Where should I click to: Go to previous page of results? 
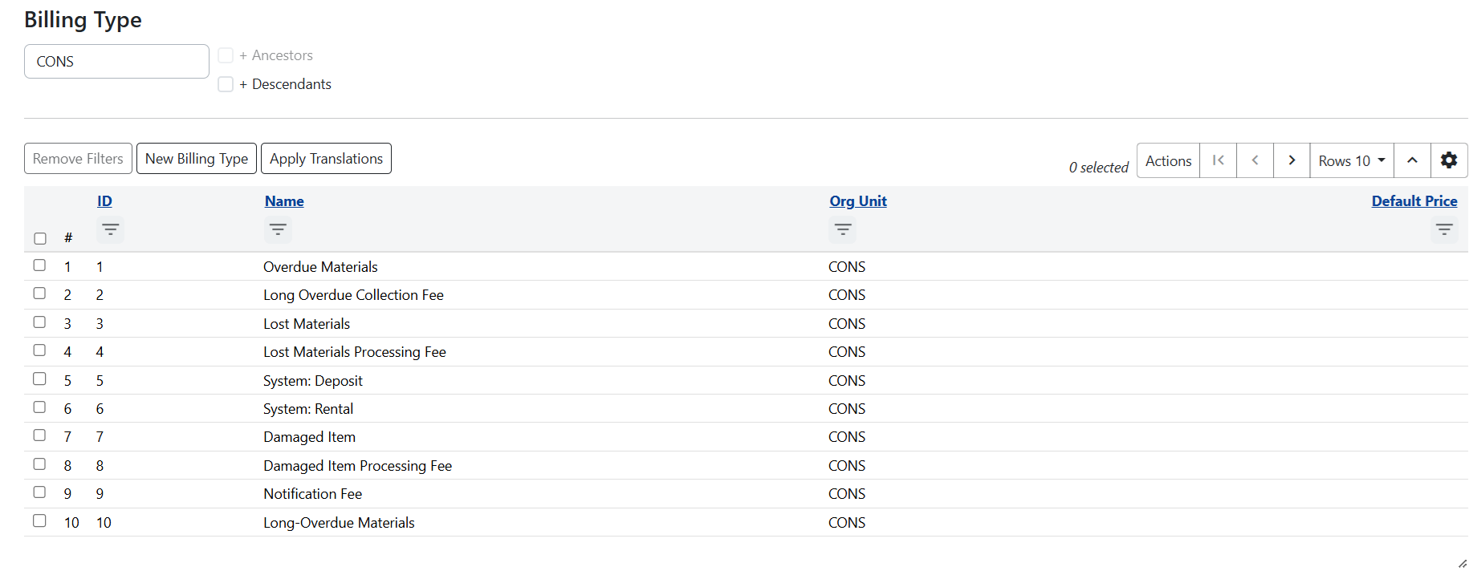point(1255,160)
